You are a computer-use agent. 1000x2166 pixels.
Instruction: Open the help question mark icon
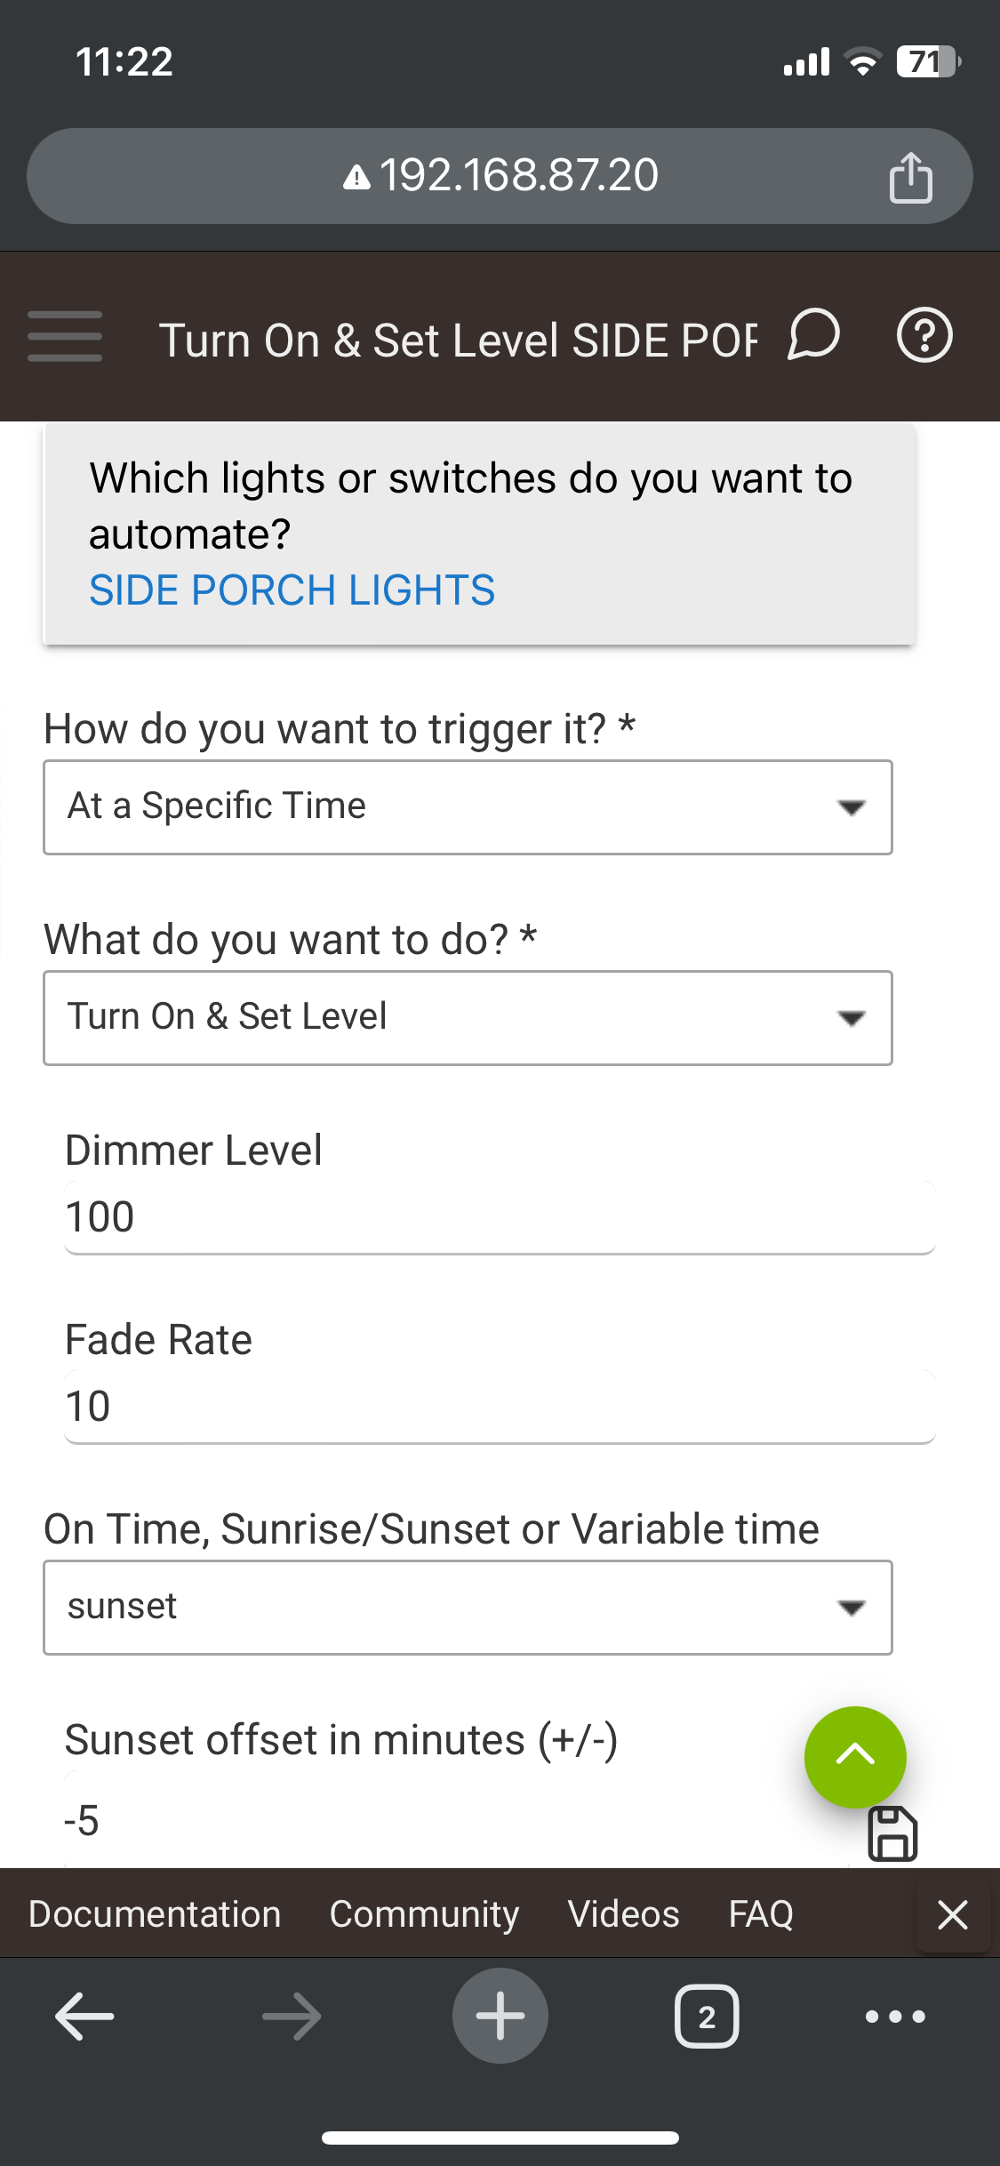[x=924, y=335]
